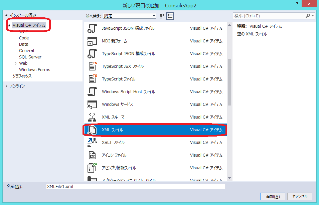Open the search options dropdown arrow
The height and width of the screenshot is (205, 319).
[x=313, y=16]
